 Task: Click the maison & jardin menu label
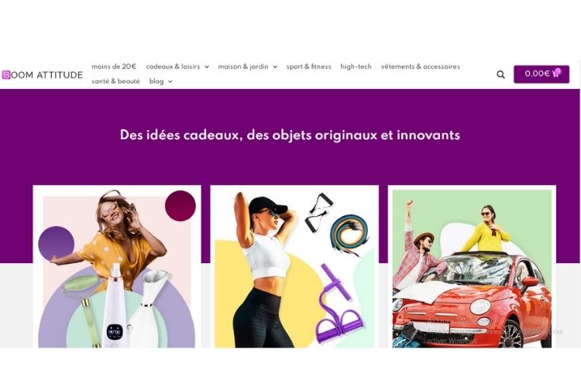click(243, 67)
